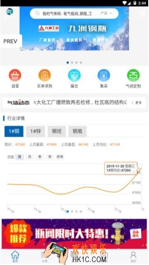Screen dimensions: 149x265
Task: Tap the 11-14 date label on chart axis
Action: click(x=37, y=210)
